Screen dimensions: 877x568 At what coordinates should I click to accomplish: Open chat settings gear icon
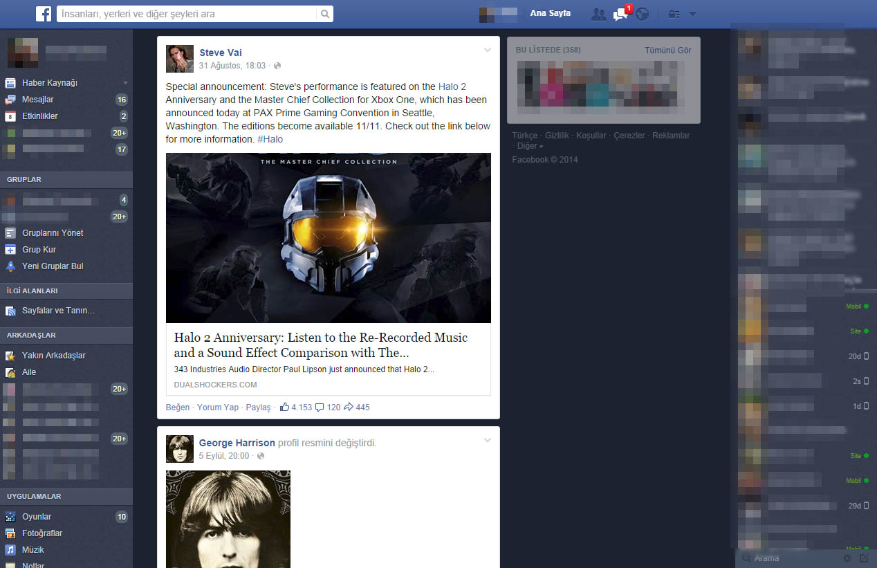tap(847, 558)
